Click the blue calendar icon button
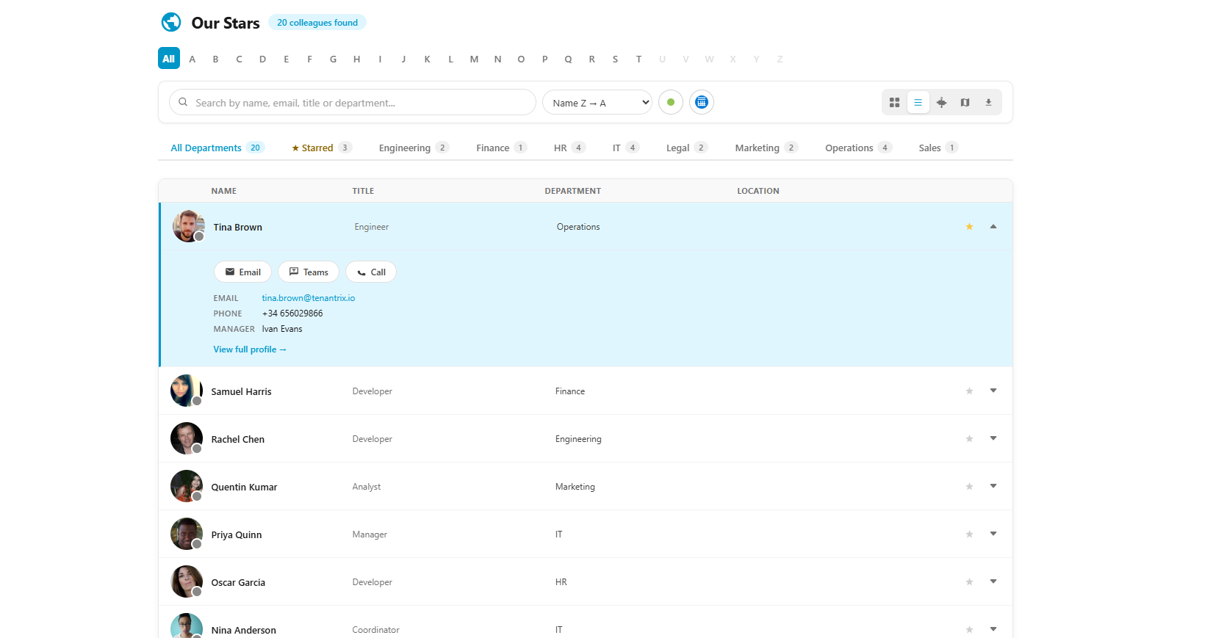 (x=701, y=102)
